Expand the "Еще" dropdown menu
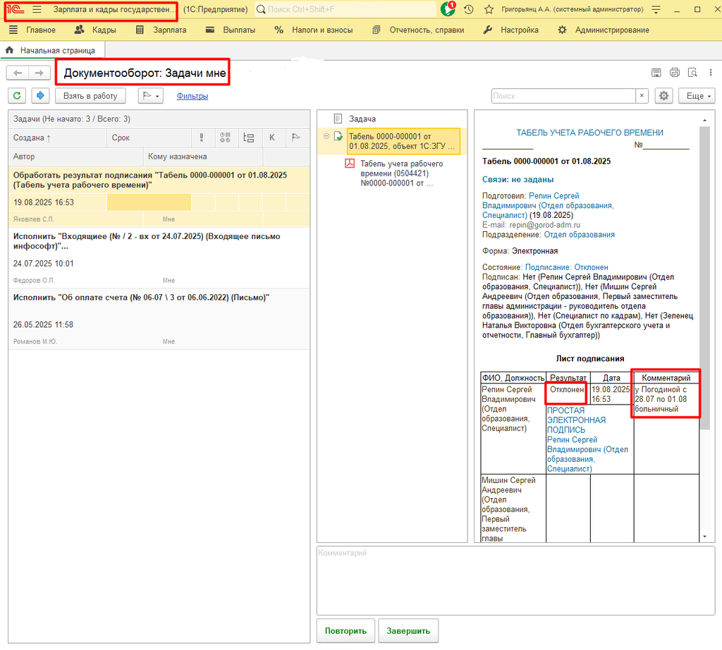 pyautogui.click(x=696, y=96)
